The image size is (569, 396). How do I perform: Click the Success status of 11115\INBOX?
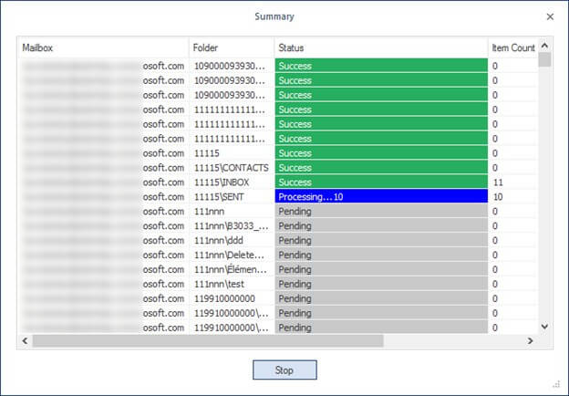[381, 182]
